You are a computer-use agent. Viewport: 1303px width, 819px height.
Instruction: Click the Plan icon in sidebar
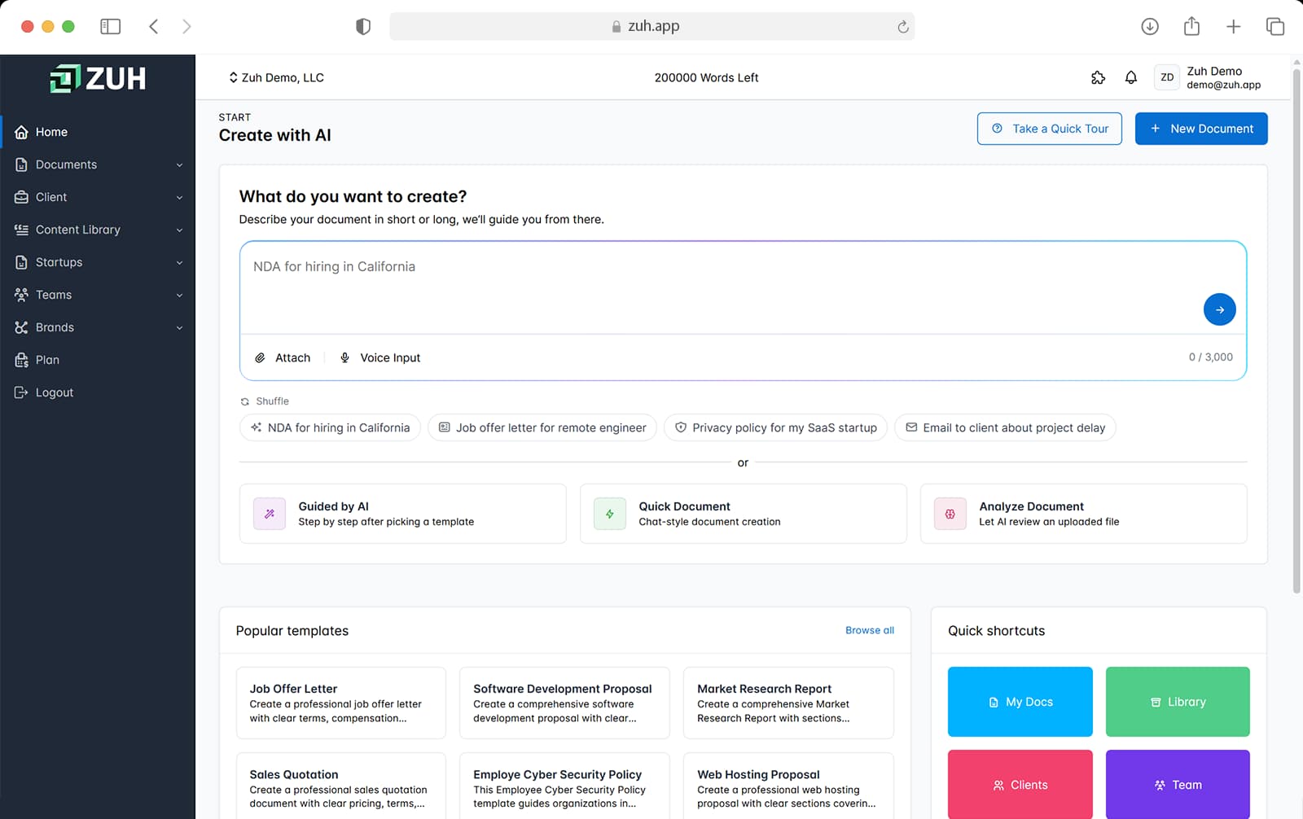22,360
